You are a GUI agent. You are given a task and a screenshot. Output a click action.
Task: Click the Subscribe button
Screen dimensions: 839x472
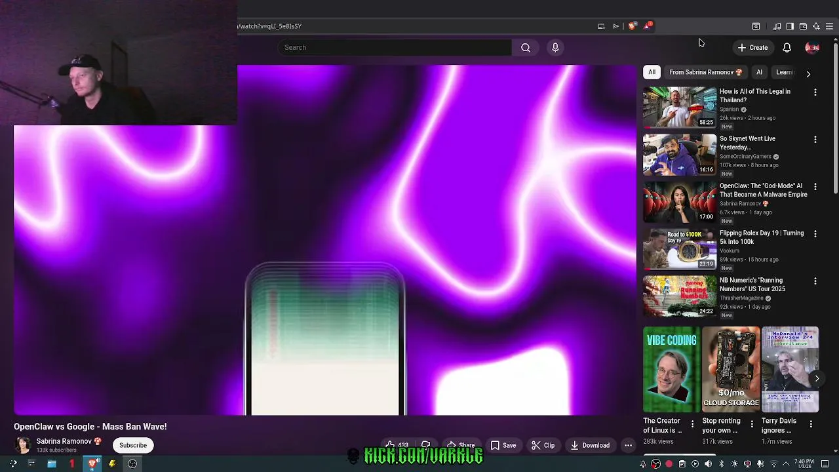coord(133,445)
